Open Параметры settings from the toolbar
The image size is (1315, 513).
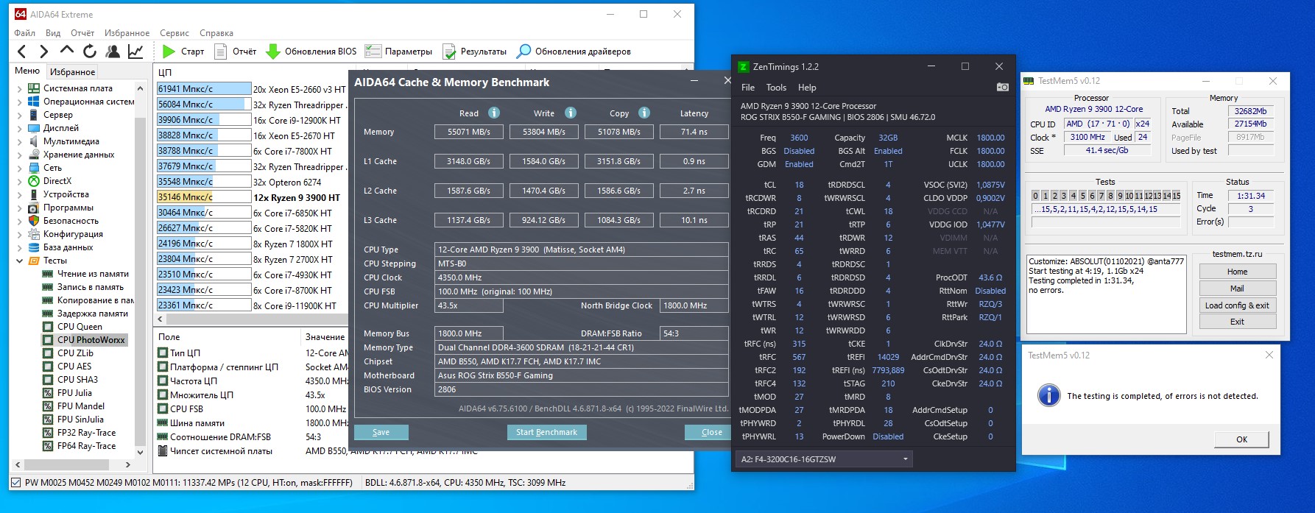point(399,52)
